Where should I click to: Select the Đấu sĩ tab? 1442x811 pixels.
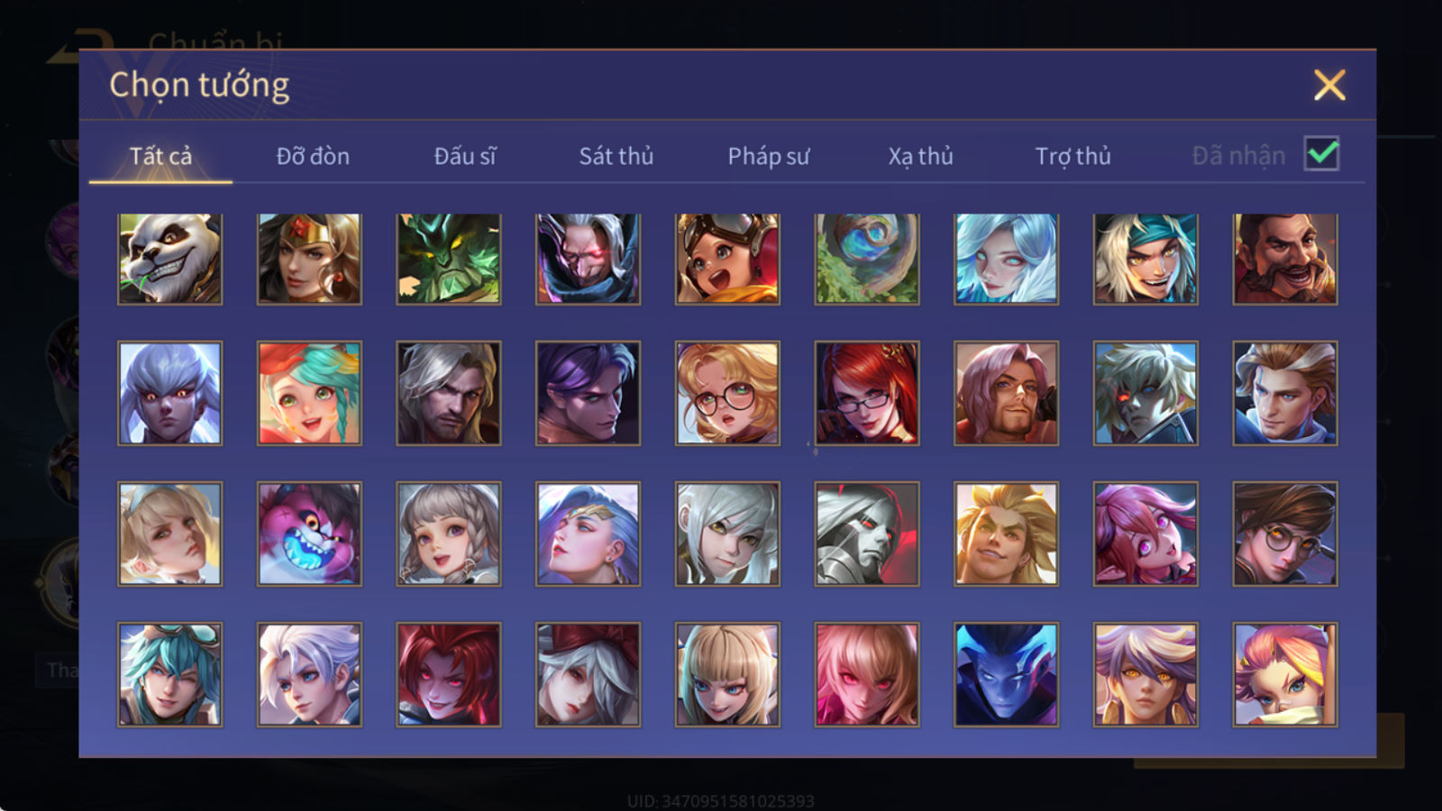click(465, 156)
